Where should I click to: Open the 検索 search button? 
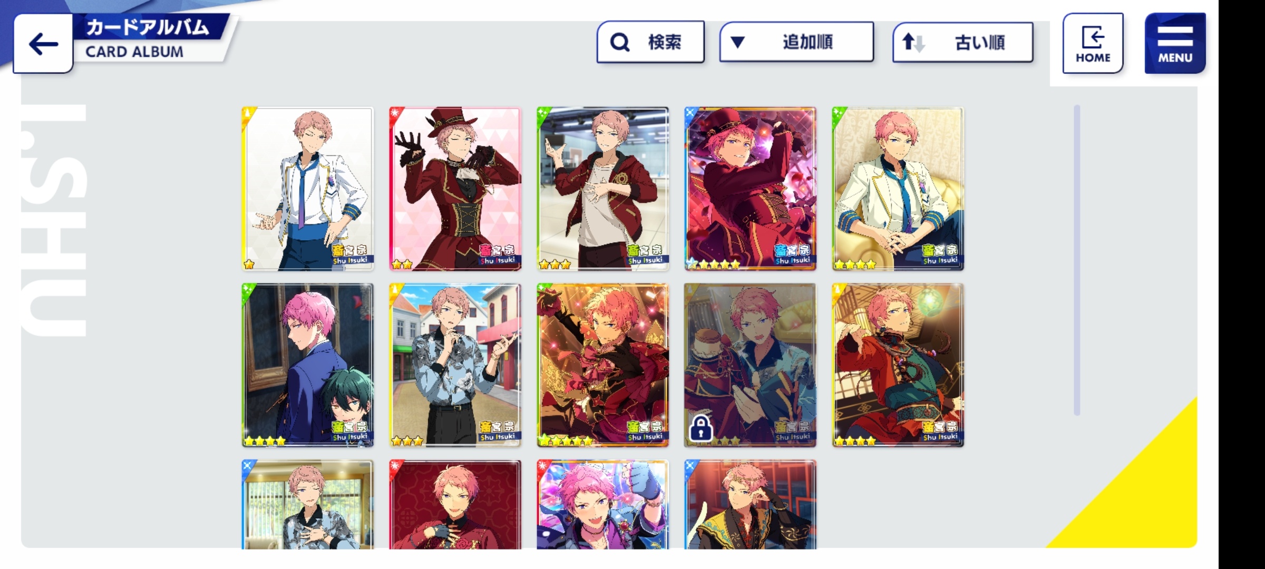[650, 42]
